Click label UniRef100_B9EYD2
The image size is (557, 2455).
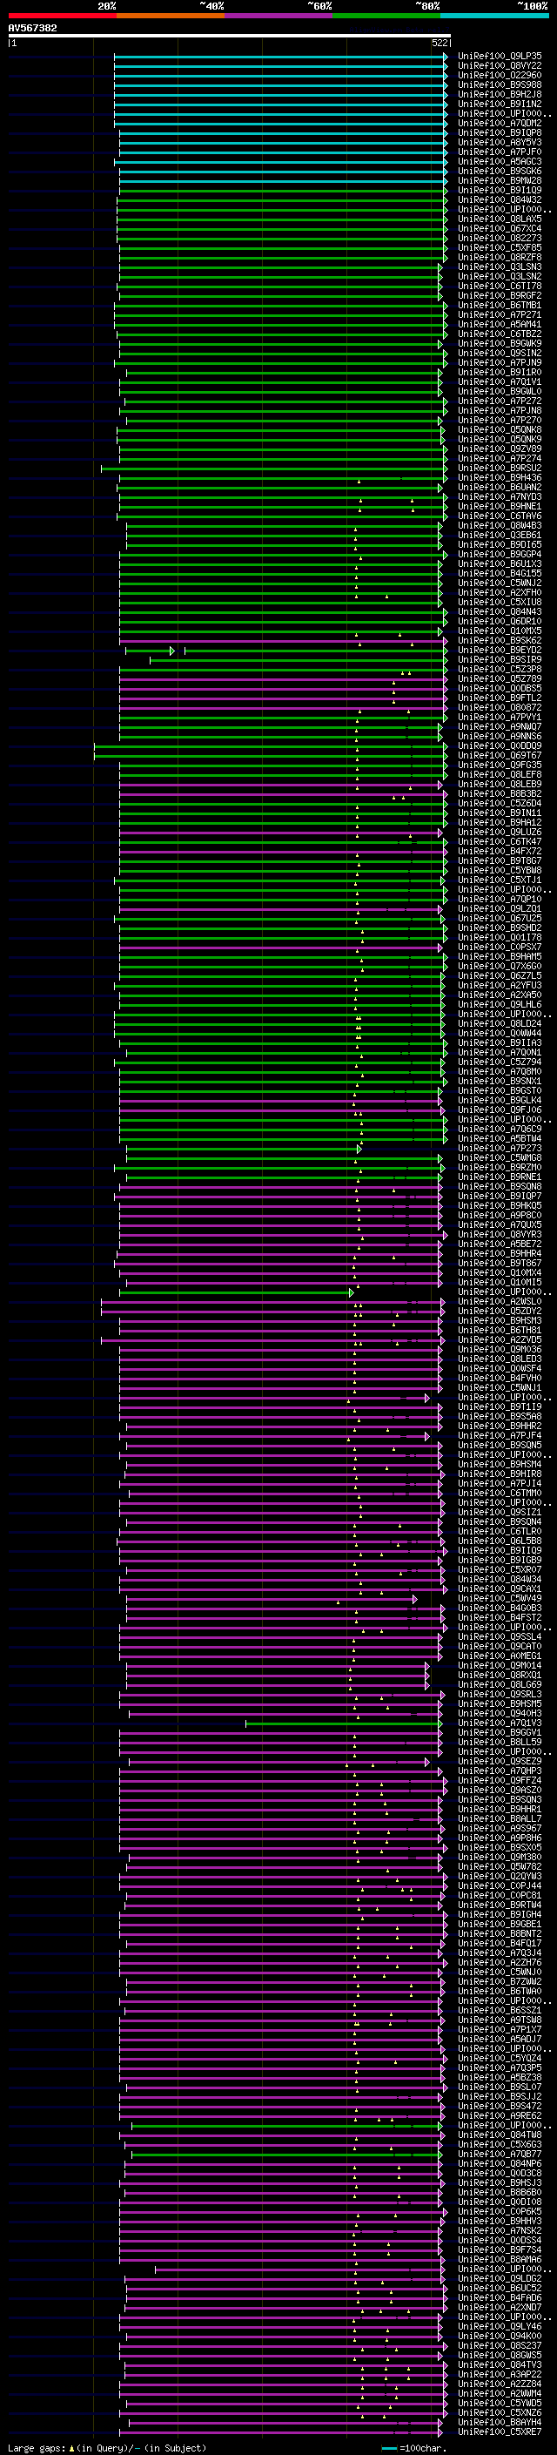(x=500, y=650)
